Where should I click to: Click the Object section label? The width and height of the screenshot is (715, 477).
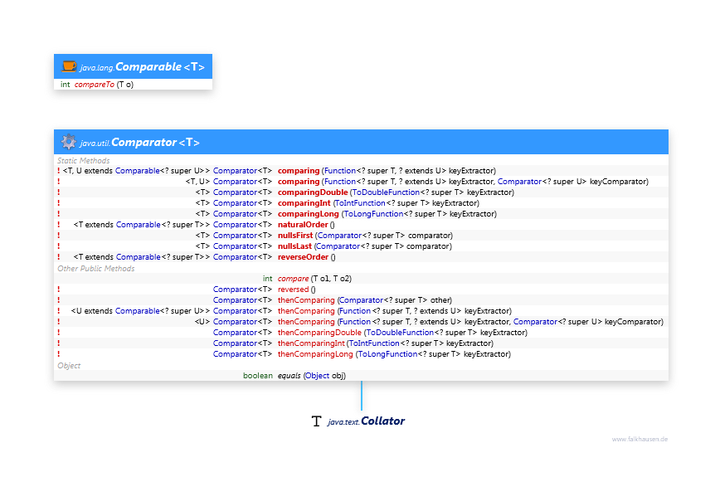coord(69,365)
